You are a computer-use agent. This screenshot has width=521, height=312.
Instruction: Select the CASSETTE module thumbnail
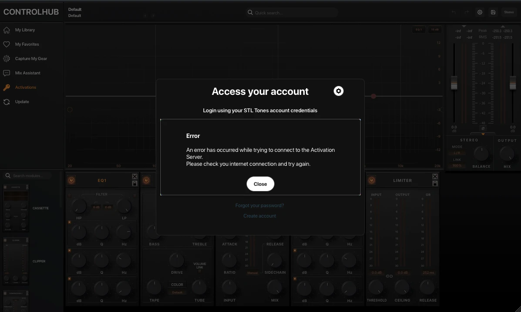point(16,208)
